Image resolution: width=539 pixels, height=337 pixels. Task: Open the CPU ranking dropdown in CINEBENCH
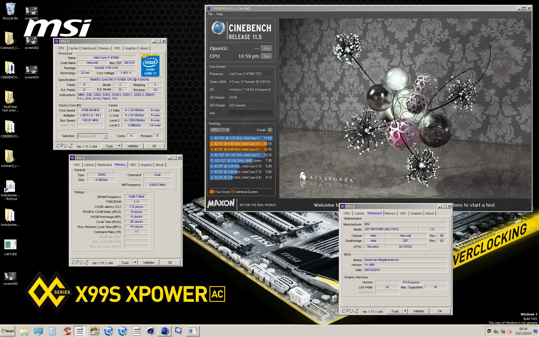[x=220, y=130]
